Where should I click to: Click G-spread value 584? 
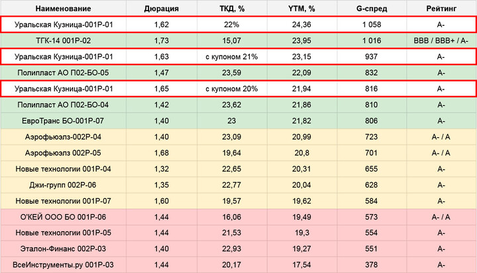[x=372, y=201]
